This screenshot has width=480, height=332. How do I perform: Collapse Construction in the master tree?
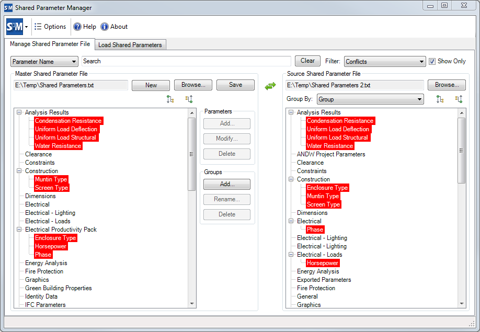pyautogui.click(x=19, y=171)
